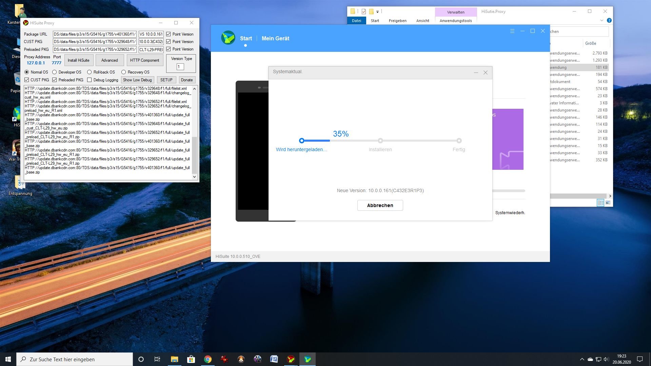Open the notification center icon
This screenshot has height=366, width=651.
[x=640, y=359]
